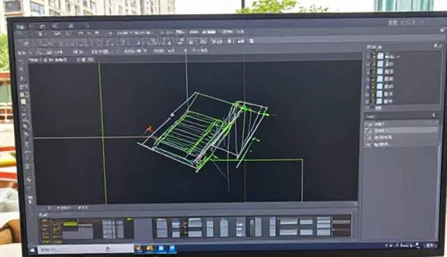Click the rightmost icon in main toolbar row

(251, 41)
